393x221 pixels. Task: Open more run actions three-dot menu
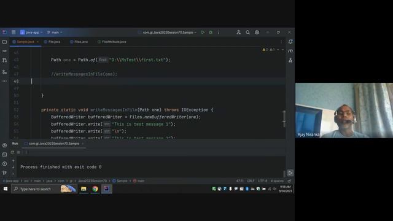(x=219, y=33)
